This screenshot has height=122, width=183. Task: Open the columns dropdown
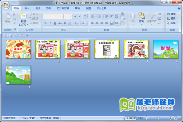[117, 23]
